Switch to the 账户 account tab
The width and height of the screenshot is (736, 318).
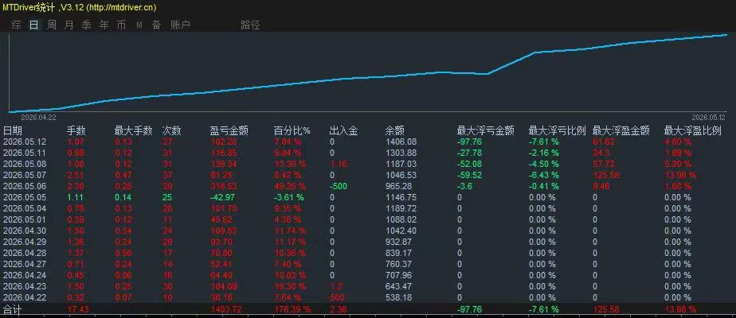tap(180, 25)
